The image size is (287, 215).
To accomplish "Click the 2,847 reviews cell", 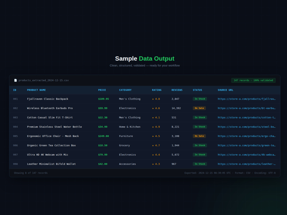I will (175, 99).
